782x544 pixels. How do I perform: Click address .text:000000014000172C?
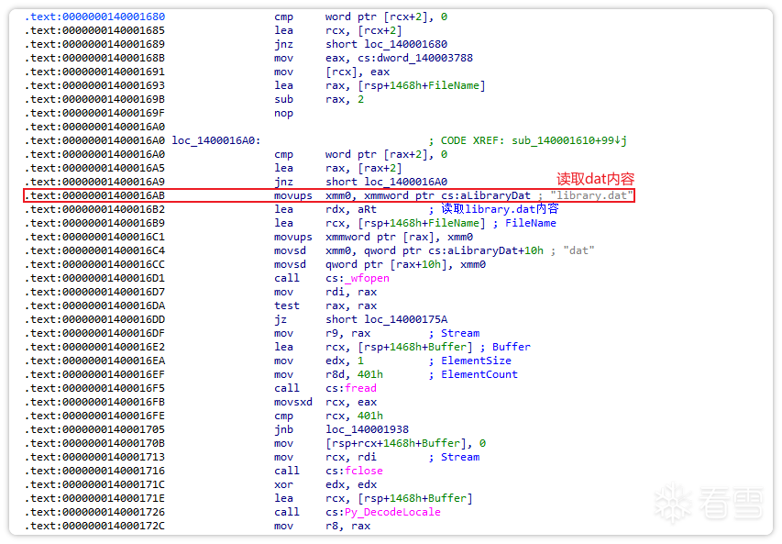(x=94, y=526)
